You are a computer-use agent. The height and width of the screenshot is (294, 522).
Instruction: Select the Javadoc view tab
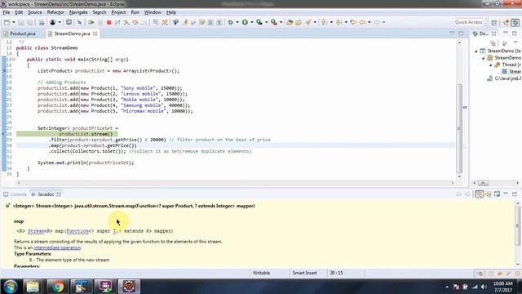click(46, 194)
